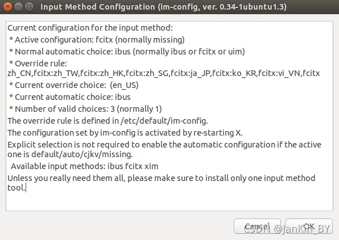Click the Input Method Configuration title text
339x240 pixels.
click(163, 7)
